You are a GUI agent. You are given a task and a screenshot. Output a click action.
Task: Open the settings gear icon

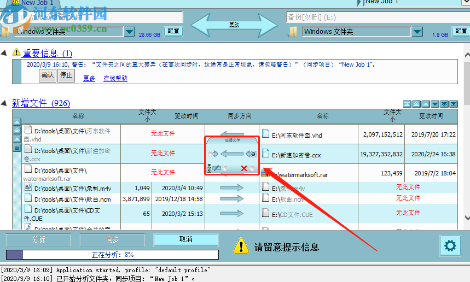pyautogui.click(x=450, y=246)
